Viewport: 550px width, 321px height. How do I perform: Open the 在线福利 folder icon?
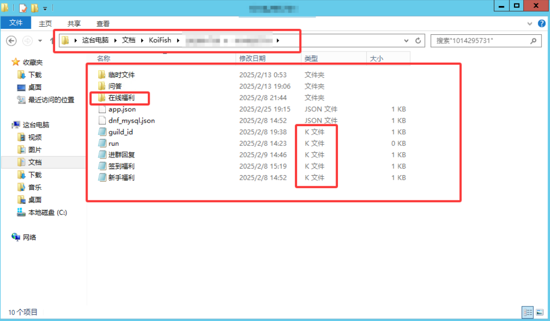click(101, 98)
